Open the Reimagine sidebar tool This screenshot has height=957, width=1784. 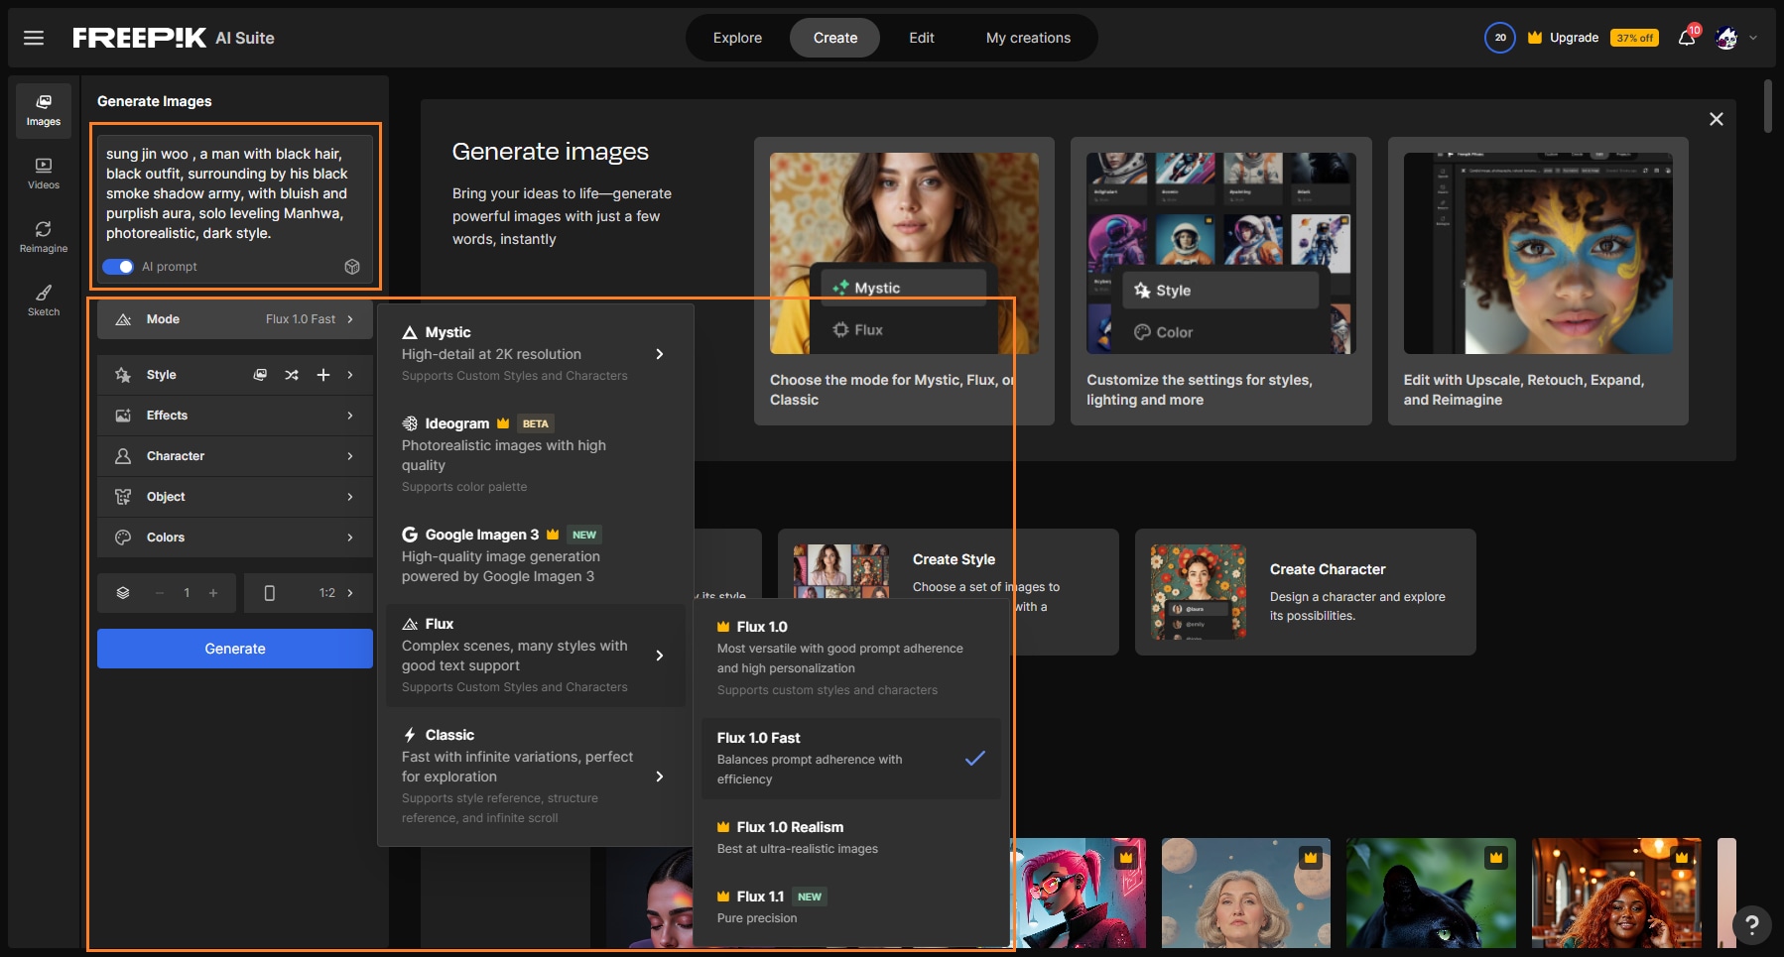point(44,237)
